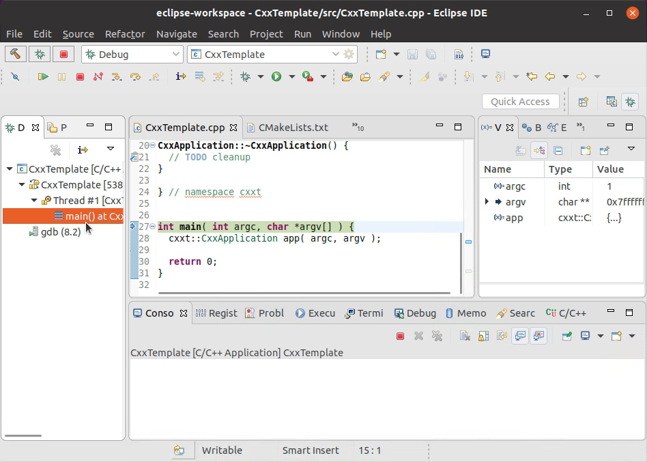The width and height of the screenshot is (647, 462).
Task: Click the Step Return icon
Action: tap(156, 76)
